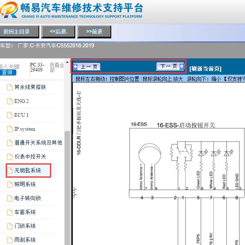
Task: Click the left arrow icon on 上一页
Action: [75, 67]
